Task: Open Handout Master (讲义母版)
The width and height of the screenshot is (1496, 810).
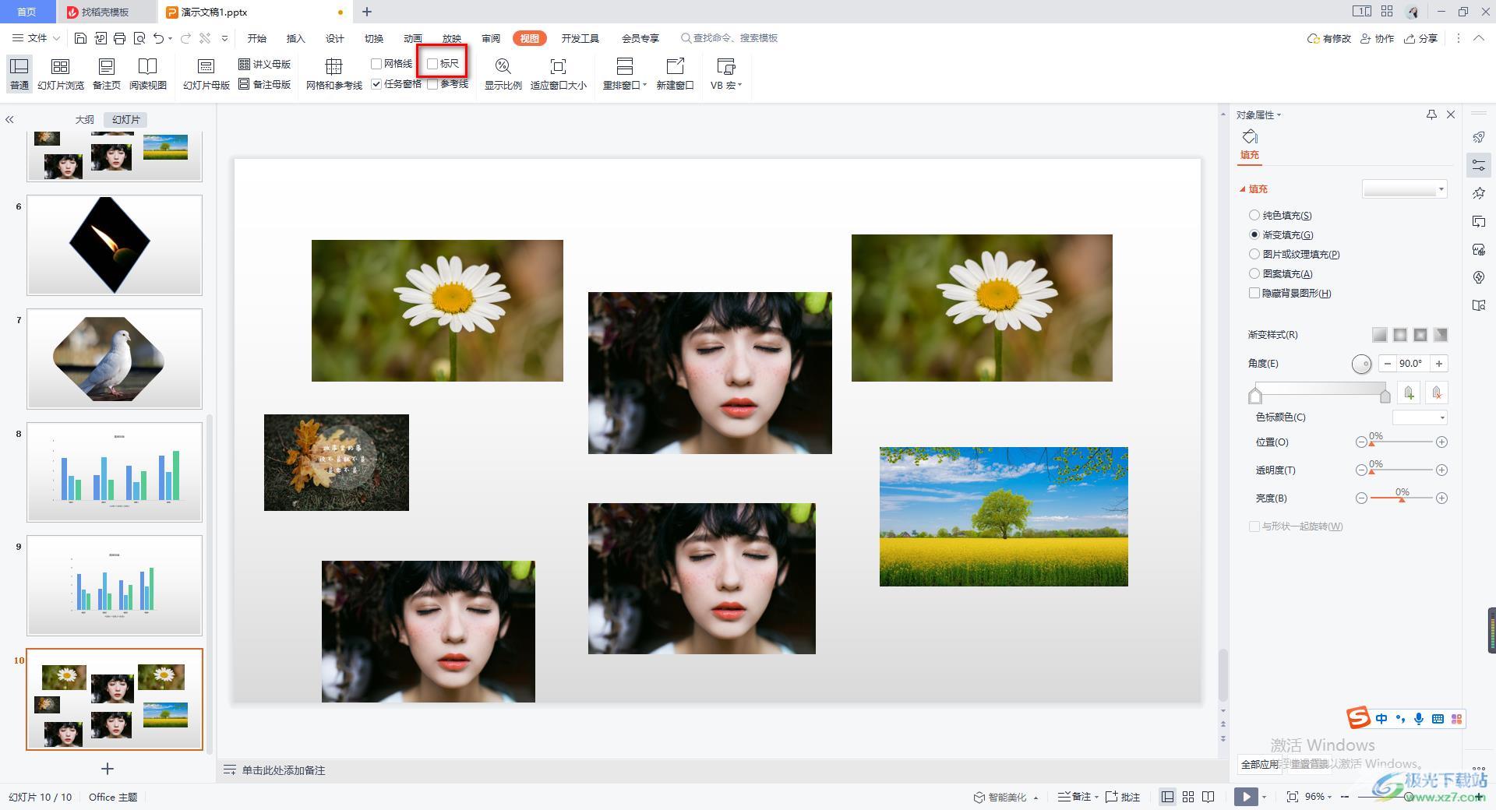Action: [265, 64]
